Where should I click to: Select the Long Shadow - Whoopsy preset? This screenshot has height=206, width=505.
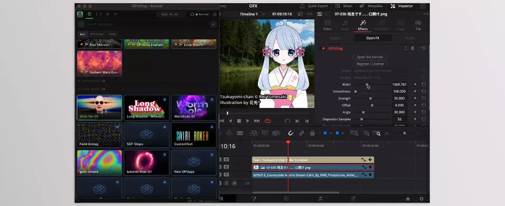click(x=147, y=108)
